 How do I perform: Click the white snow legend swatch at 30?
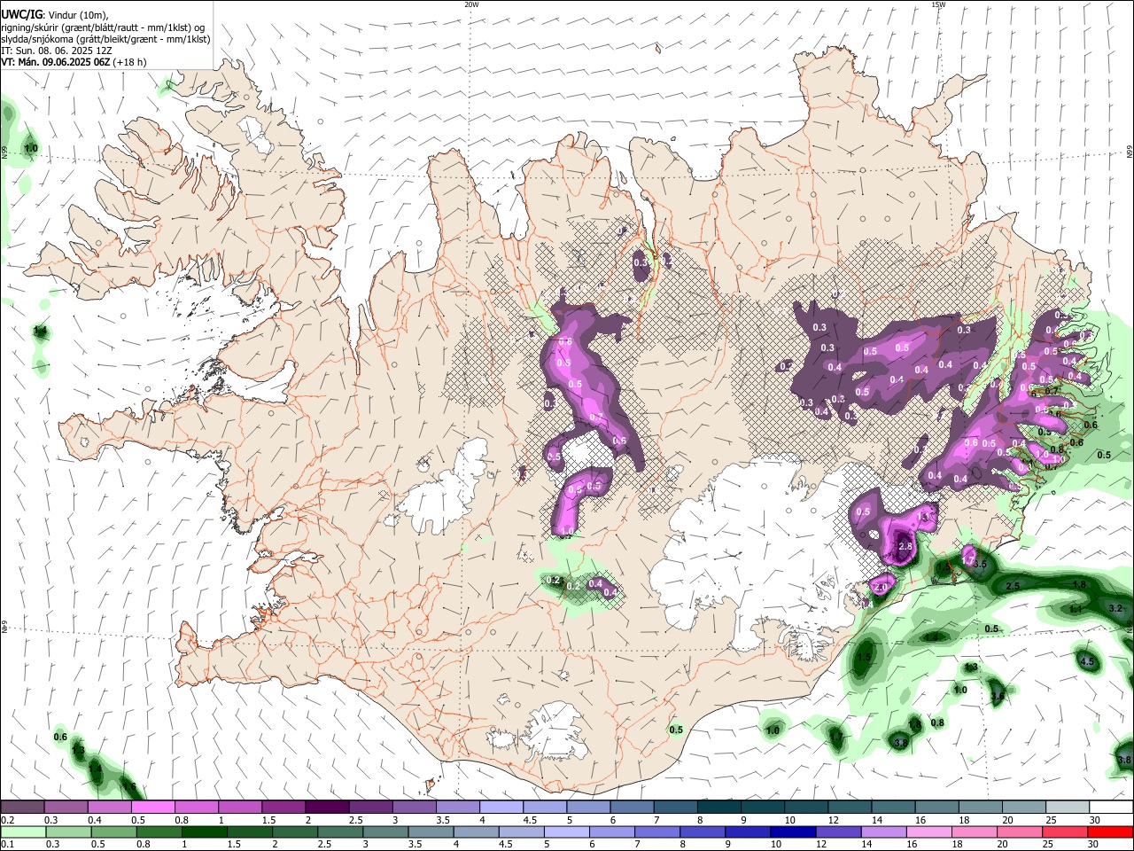[1111, 807]
